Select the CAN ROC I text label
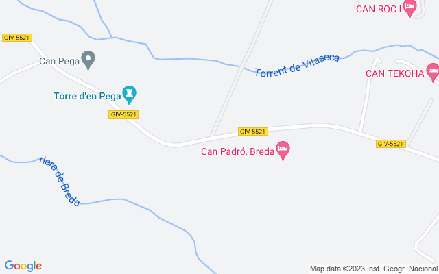The height and width of the screenshot is (274, 439). click(379, 9)
